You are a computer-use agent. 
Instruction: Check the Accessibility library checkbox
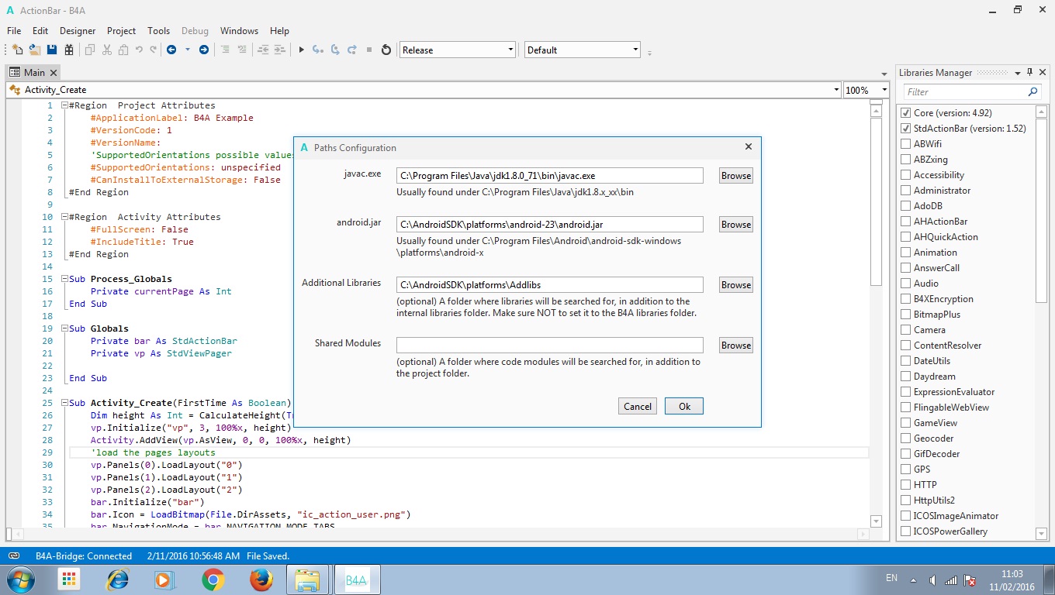[906, 175]
